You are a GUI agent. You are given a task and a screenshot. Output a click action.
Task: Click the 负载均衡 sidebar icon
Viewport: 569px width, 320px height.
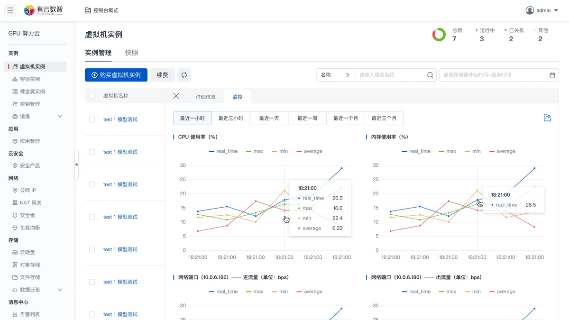coord(15,228)
